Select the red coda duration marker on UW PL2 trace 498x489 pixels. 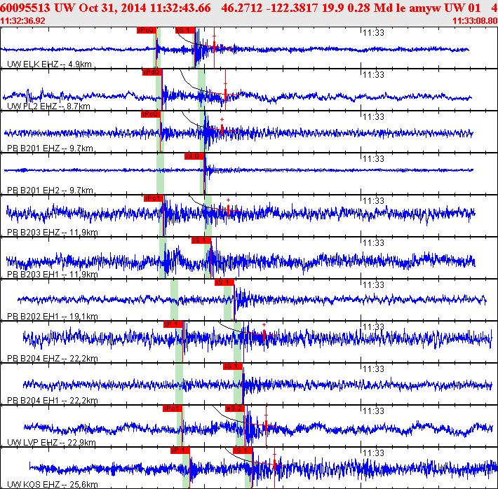click(x=225, y=95)
